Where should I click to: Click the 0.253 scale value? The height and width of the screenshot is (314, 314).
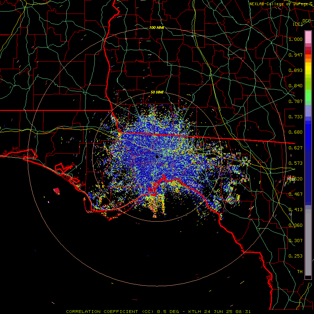(296, 256)
